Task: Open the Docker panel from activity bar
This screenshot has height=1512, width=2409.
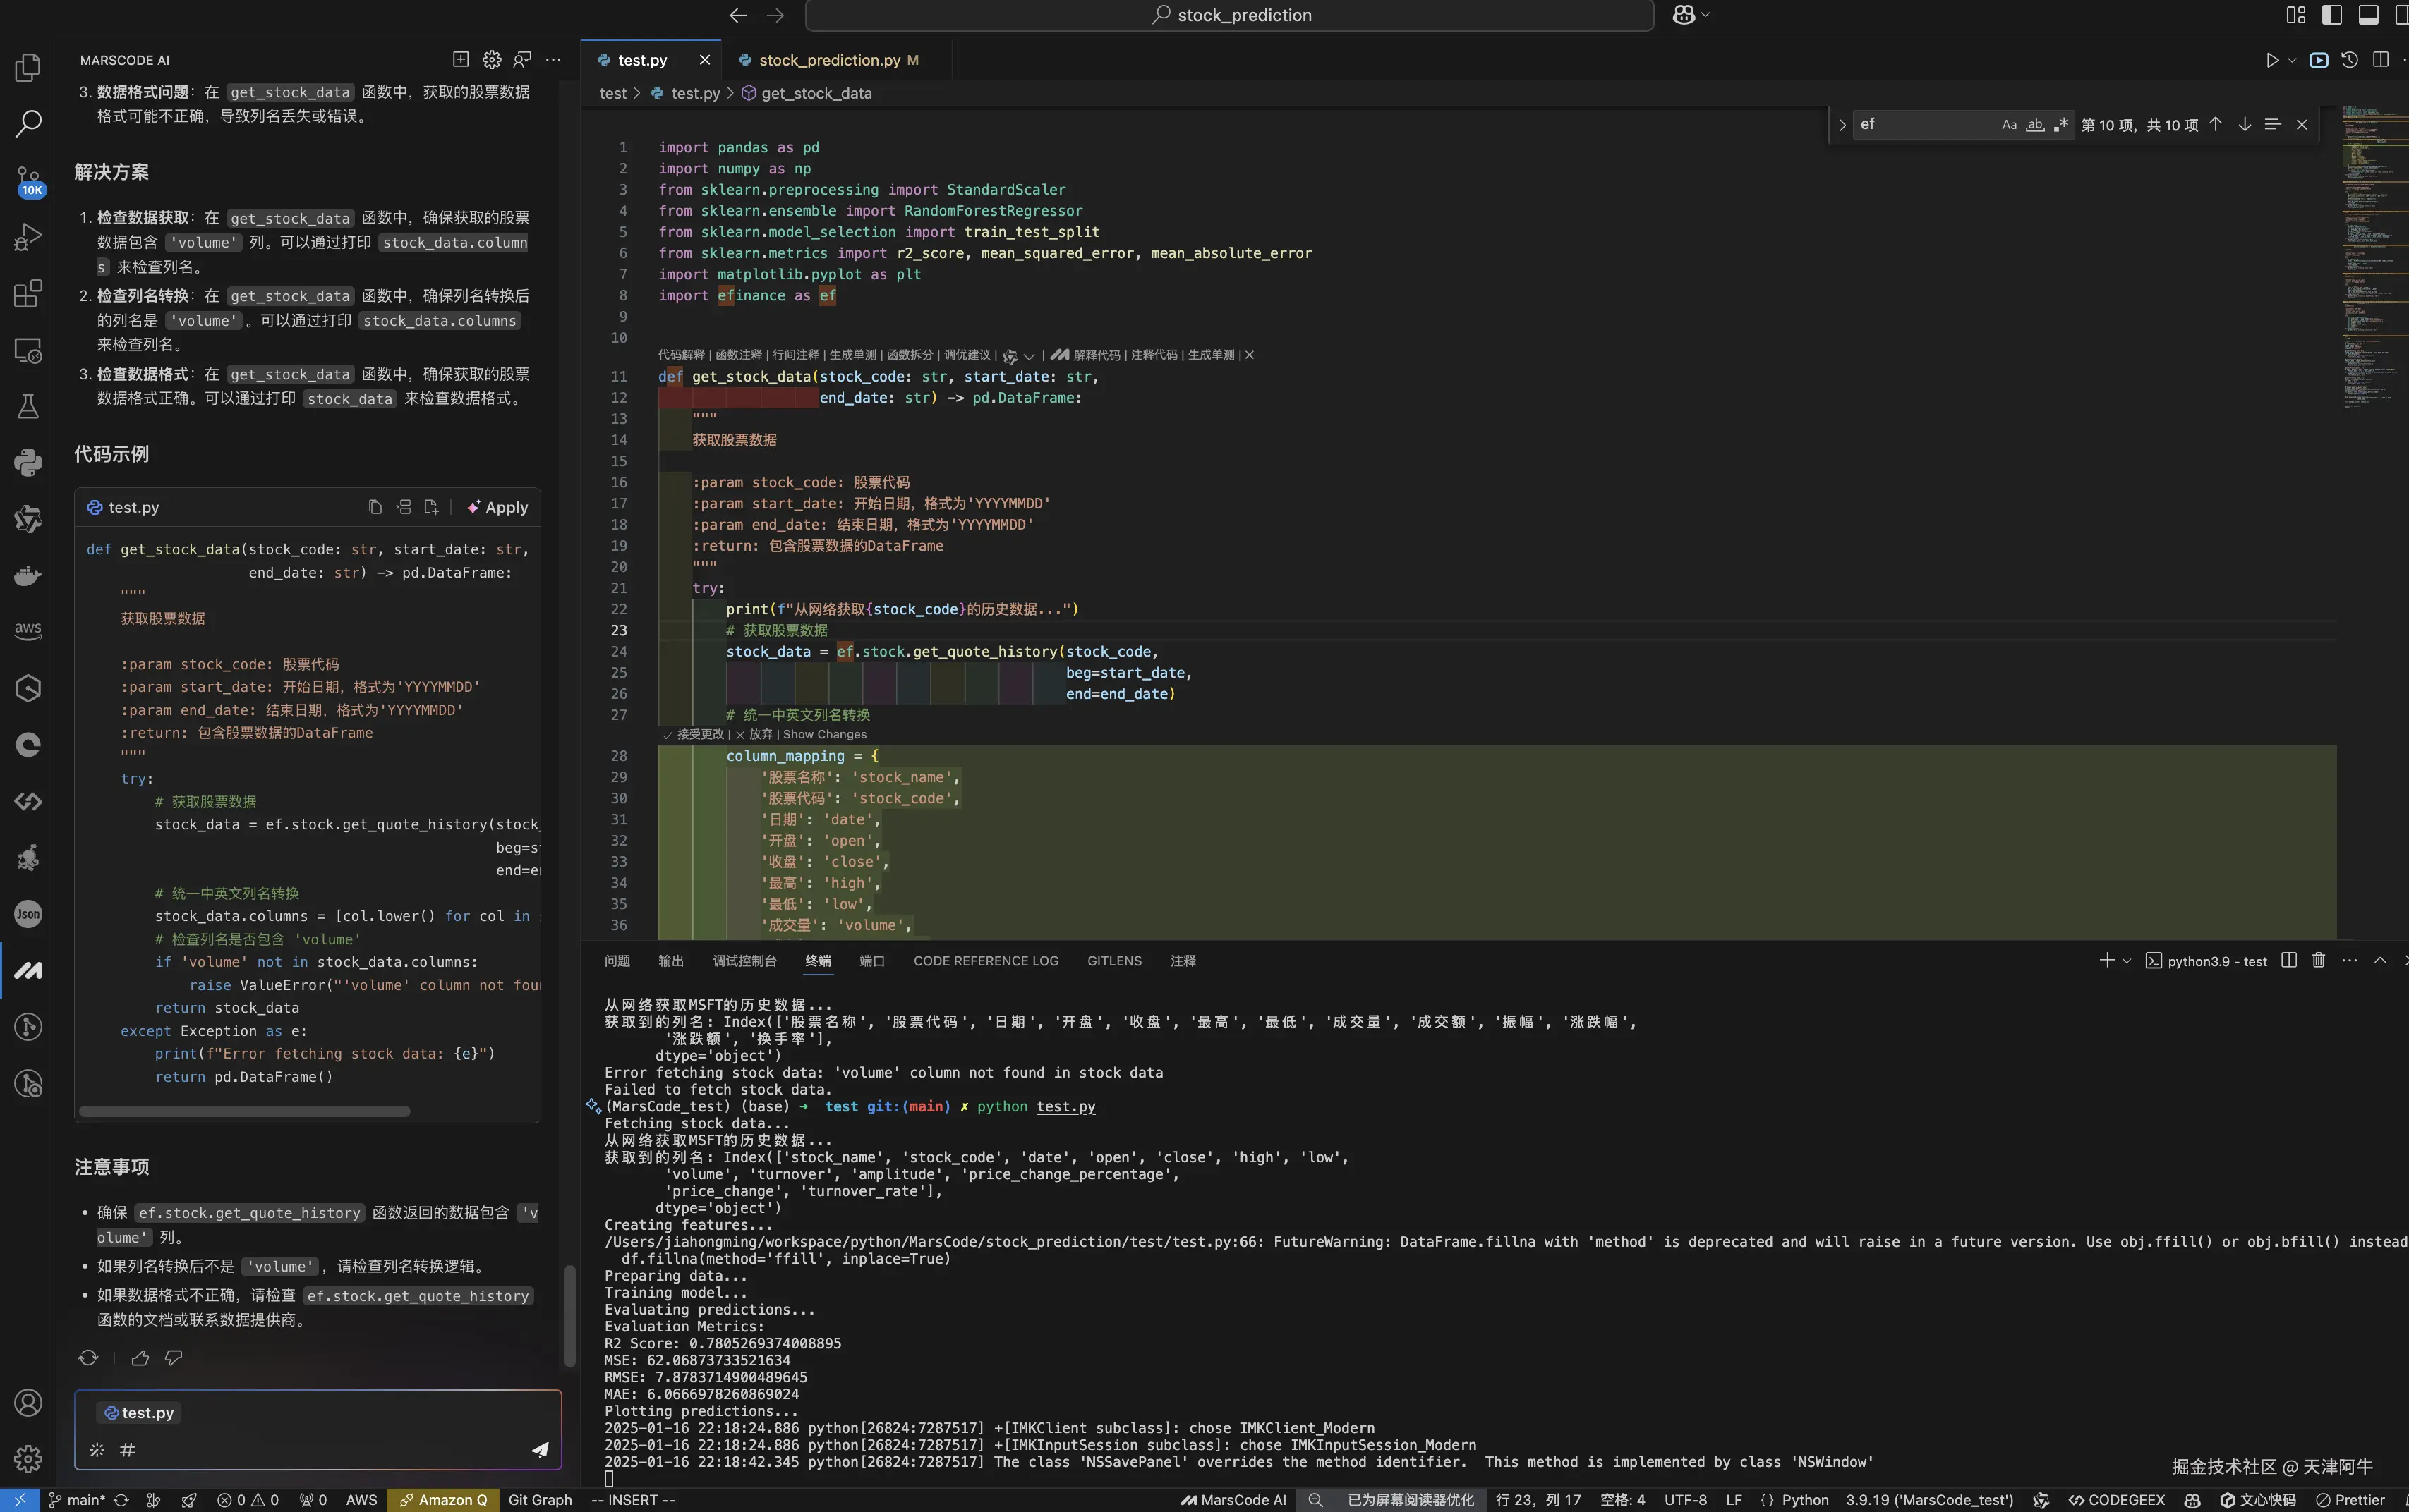Action: pyautogui.click(x=28, y=576)
